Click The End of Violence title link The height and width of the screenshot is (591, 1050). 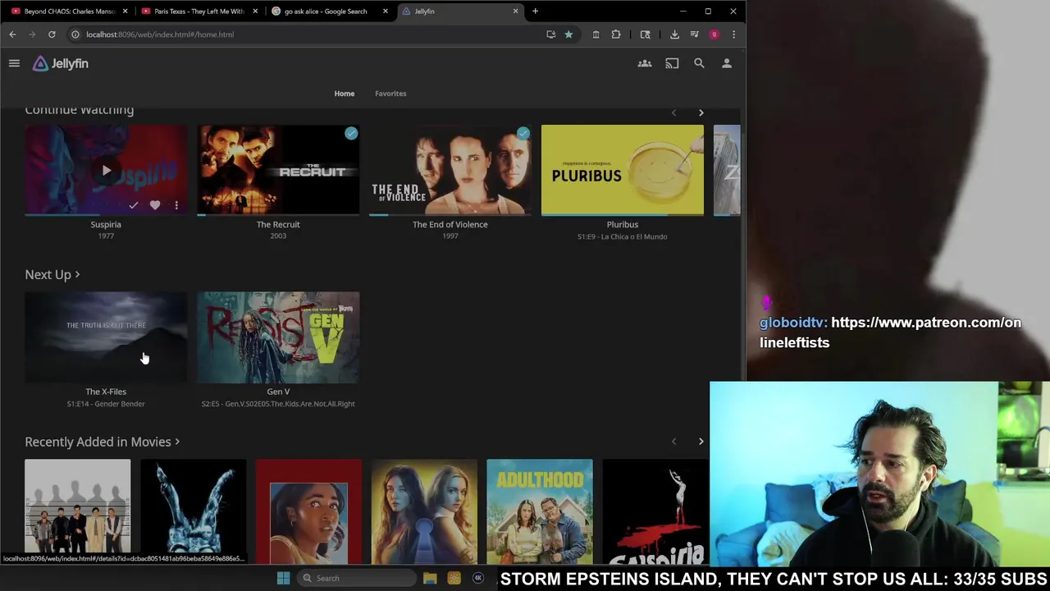(450, 224)
